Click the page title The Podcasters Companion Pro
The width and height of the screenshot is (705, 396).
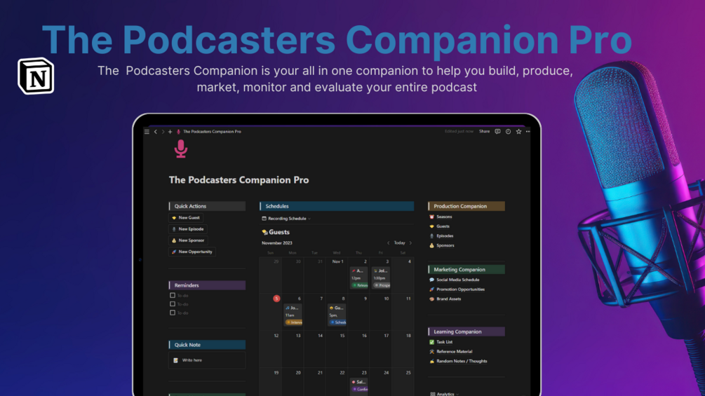239,180
